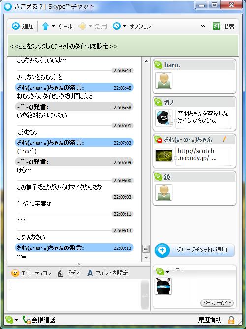Click ガノ's mood message text
Screen dimensions: 246x329
203,117
